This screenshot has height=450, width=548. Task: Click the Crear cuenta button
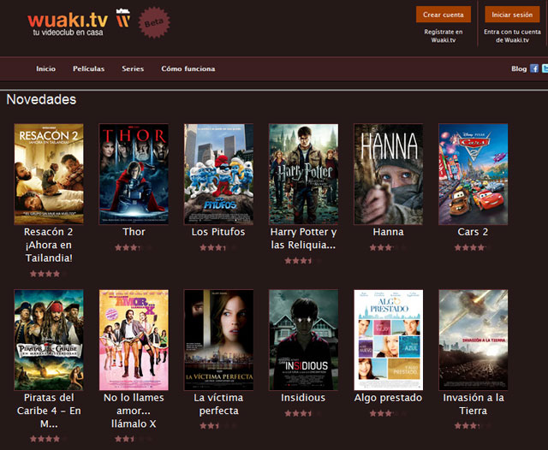[x=444, y=15]
